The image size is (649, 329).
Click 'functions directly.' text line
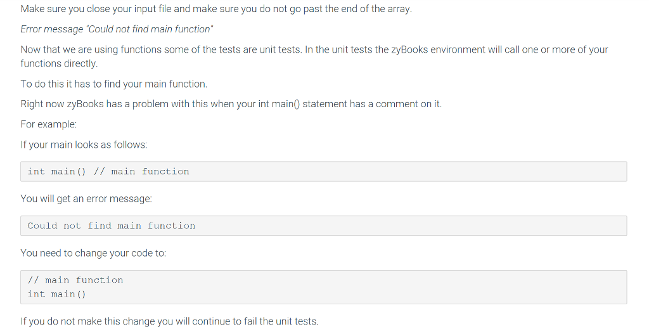click(x=59, y=64)
